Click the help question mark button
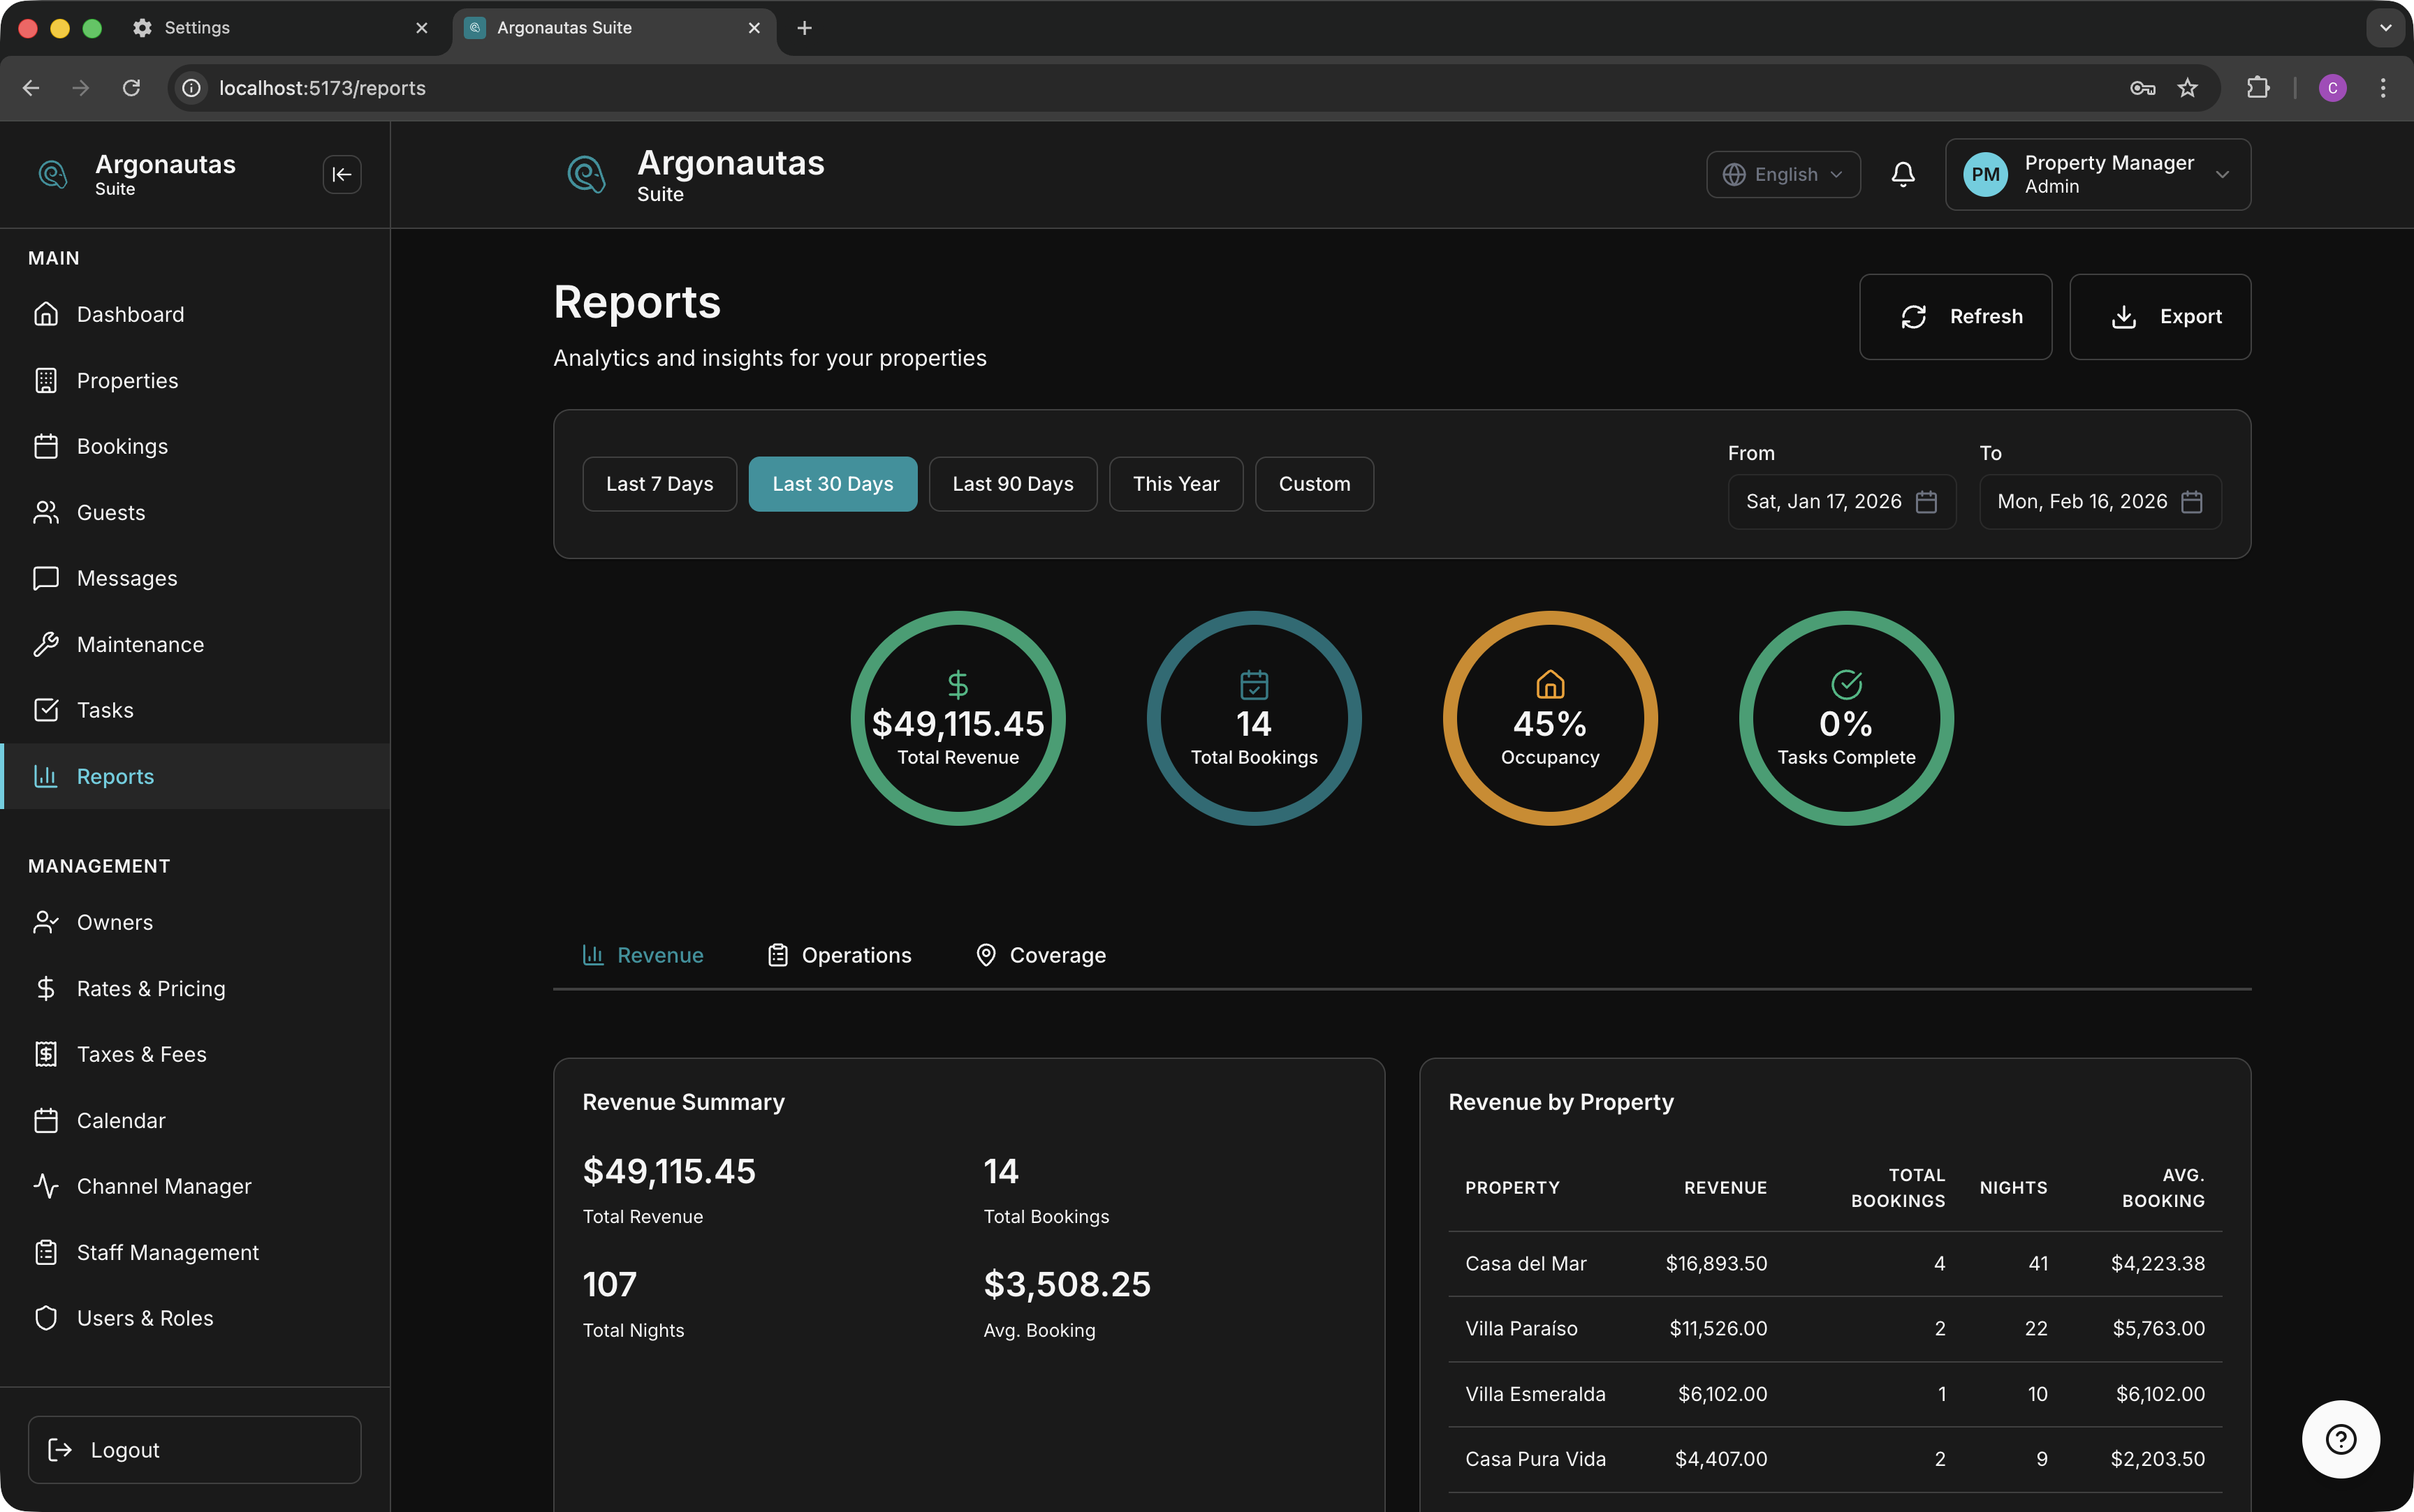2414x1512 pixels. point(2340,1439)
